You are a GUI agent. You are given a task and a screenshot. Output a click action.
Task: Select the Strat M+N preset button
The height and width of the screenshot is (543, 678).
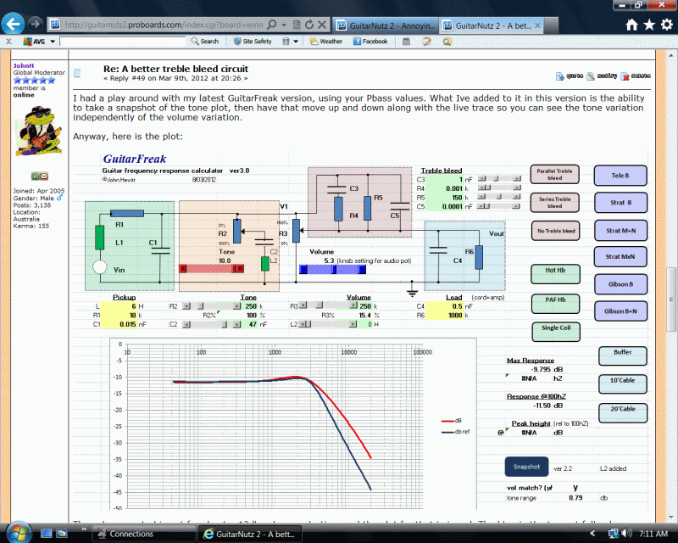(620, 231)
